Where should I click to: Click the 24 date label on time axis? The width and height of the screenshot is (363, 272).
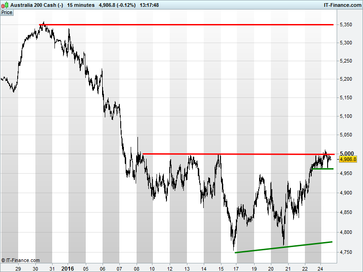(321, 267)
